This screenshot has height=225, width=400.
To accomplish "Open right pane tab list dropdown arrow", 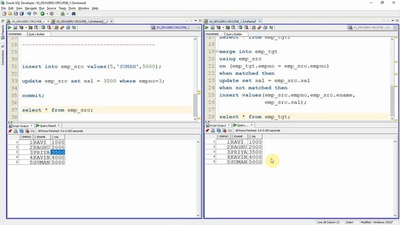I will pos(393,21).
